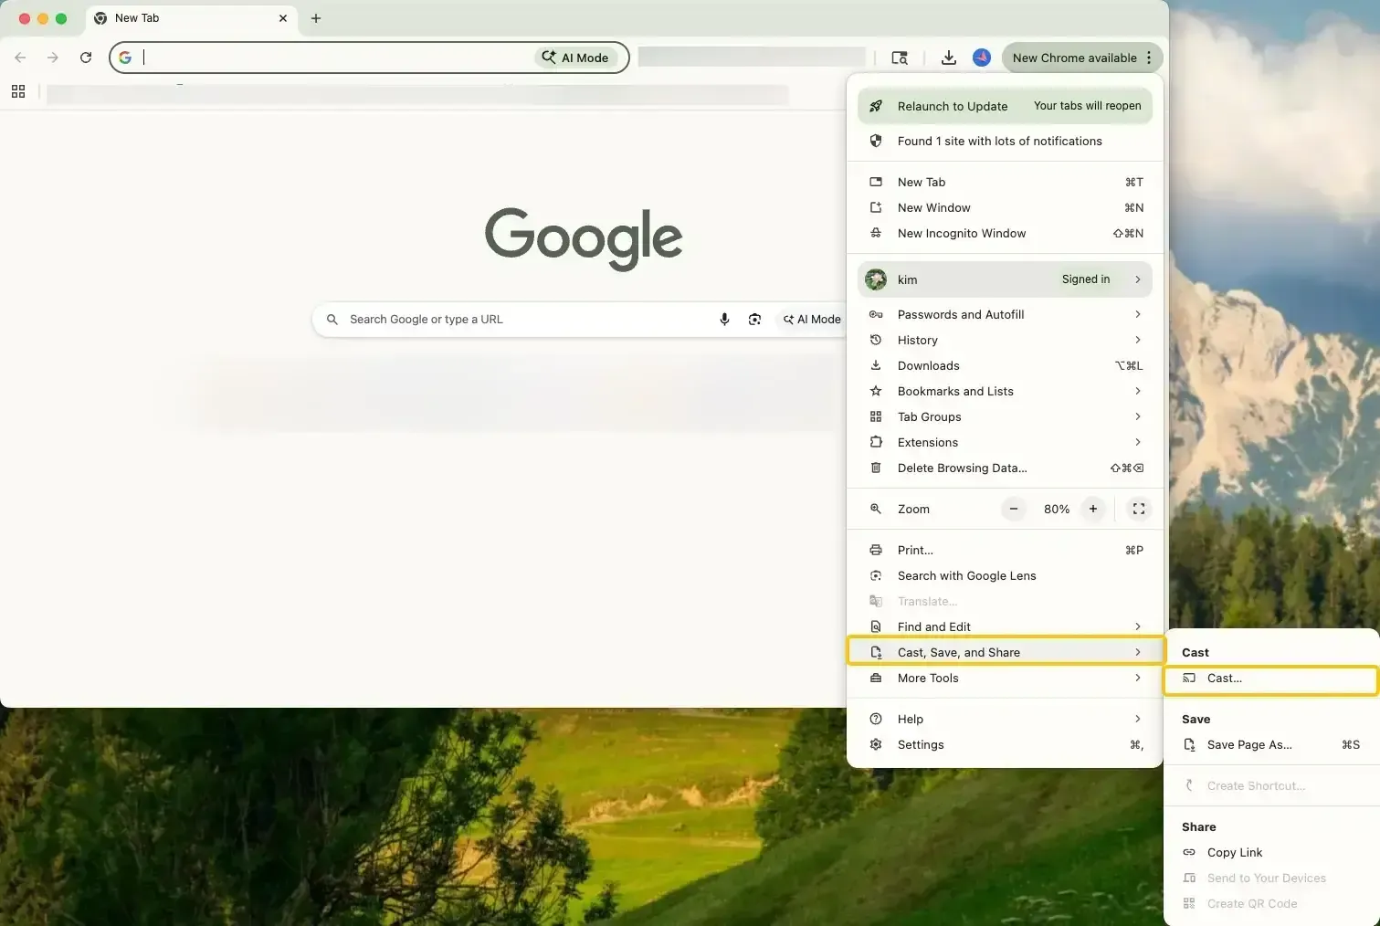The image size is (1380, 926).
Task: Start voice search with microphone icon
Action: [724, 320]
